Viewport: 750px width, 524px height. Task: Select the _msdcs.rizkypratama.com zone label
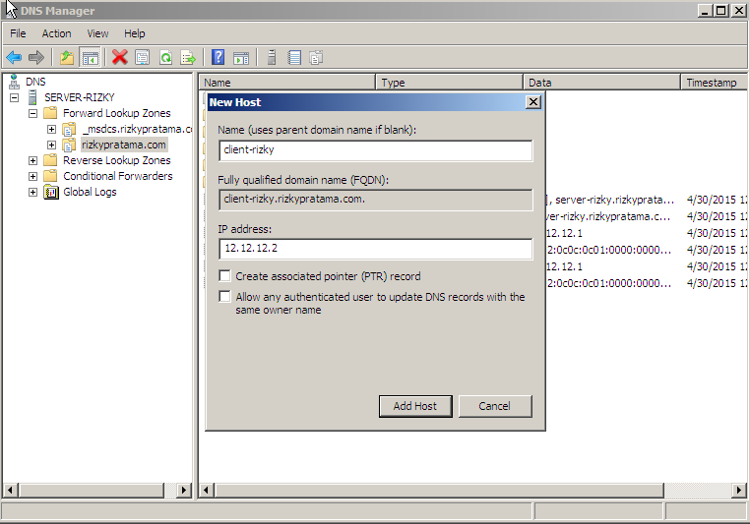[x=137, y=129]
